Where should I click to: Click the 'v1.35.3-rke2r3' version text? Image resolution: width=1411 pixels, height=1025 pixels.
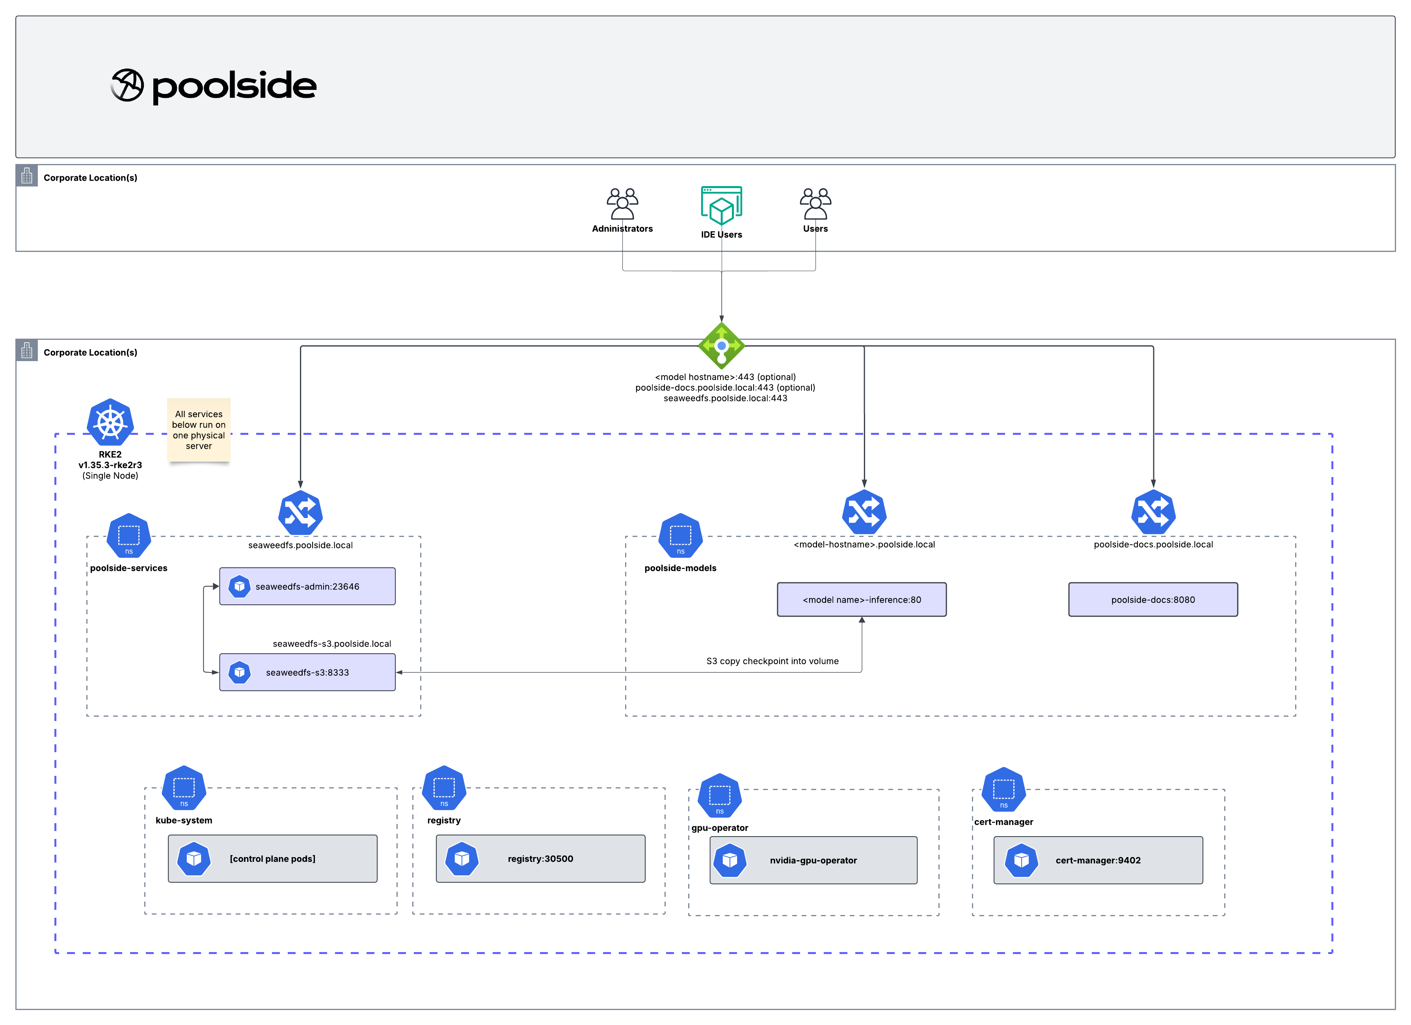point(110,465)
